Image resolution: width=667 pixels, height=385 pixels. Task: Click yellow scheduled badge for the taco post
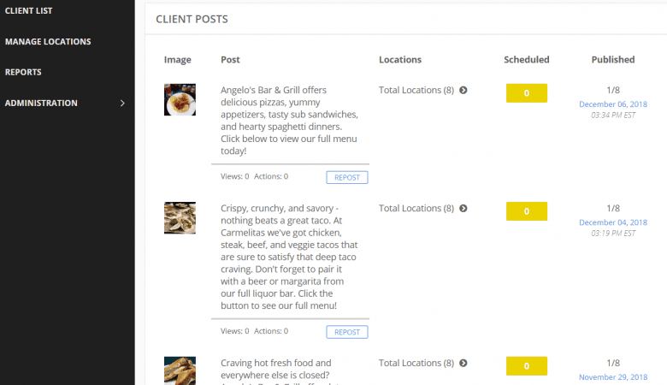click(x=527, y=211)
